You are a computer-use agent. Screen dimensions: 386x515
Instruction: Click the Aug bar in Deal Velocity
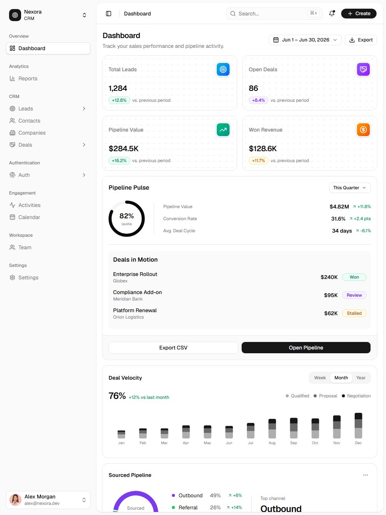tap(272, 429)
